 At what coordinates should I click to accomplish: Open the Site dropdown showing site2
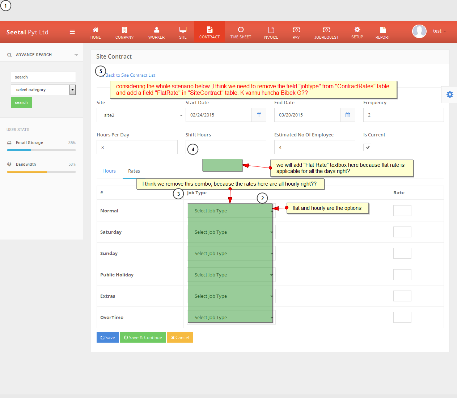pyautogui.click(x=141, y=115)
